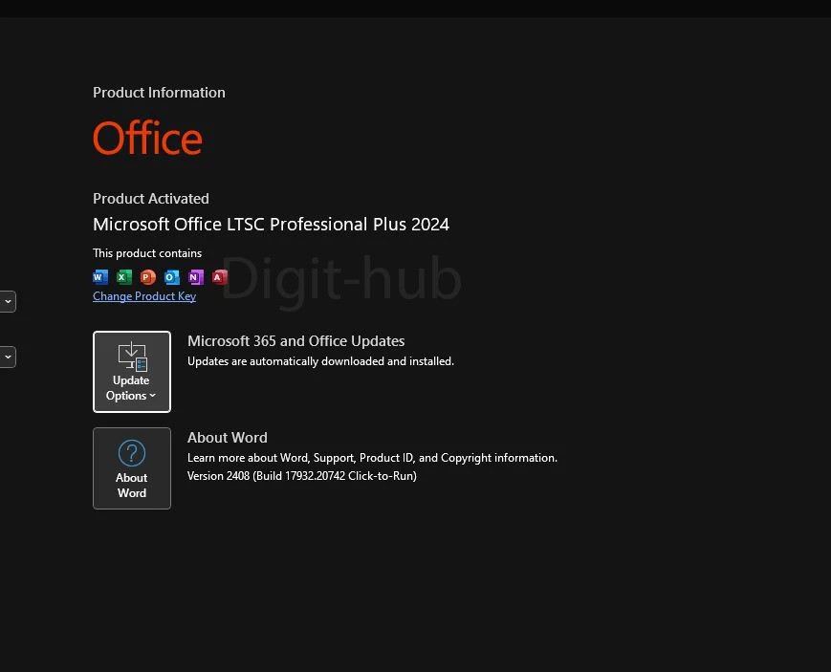Select 'This product contains' text
The width and height of the screenshot is (831, 672).
[147, 253]
